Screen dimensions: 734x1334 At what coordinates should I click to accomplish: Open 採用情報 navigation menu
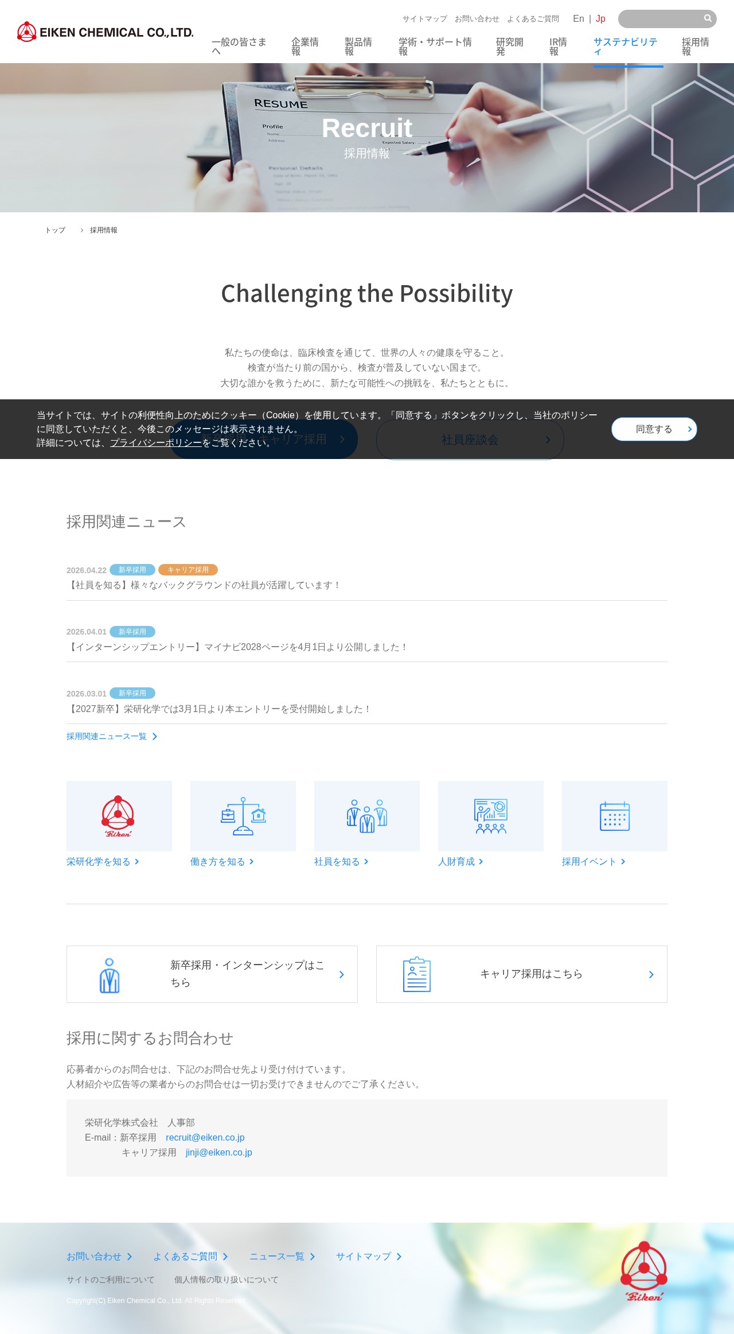click(696, 46)
